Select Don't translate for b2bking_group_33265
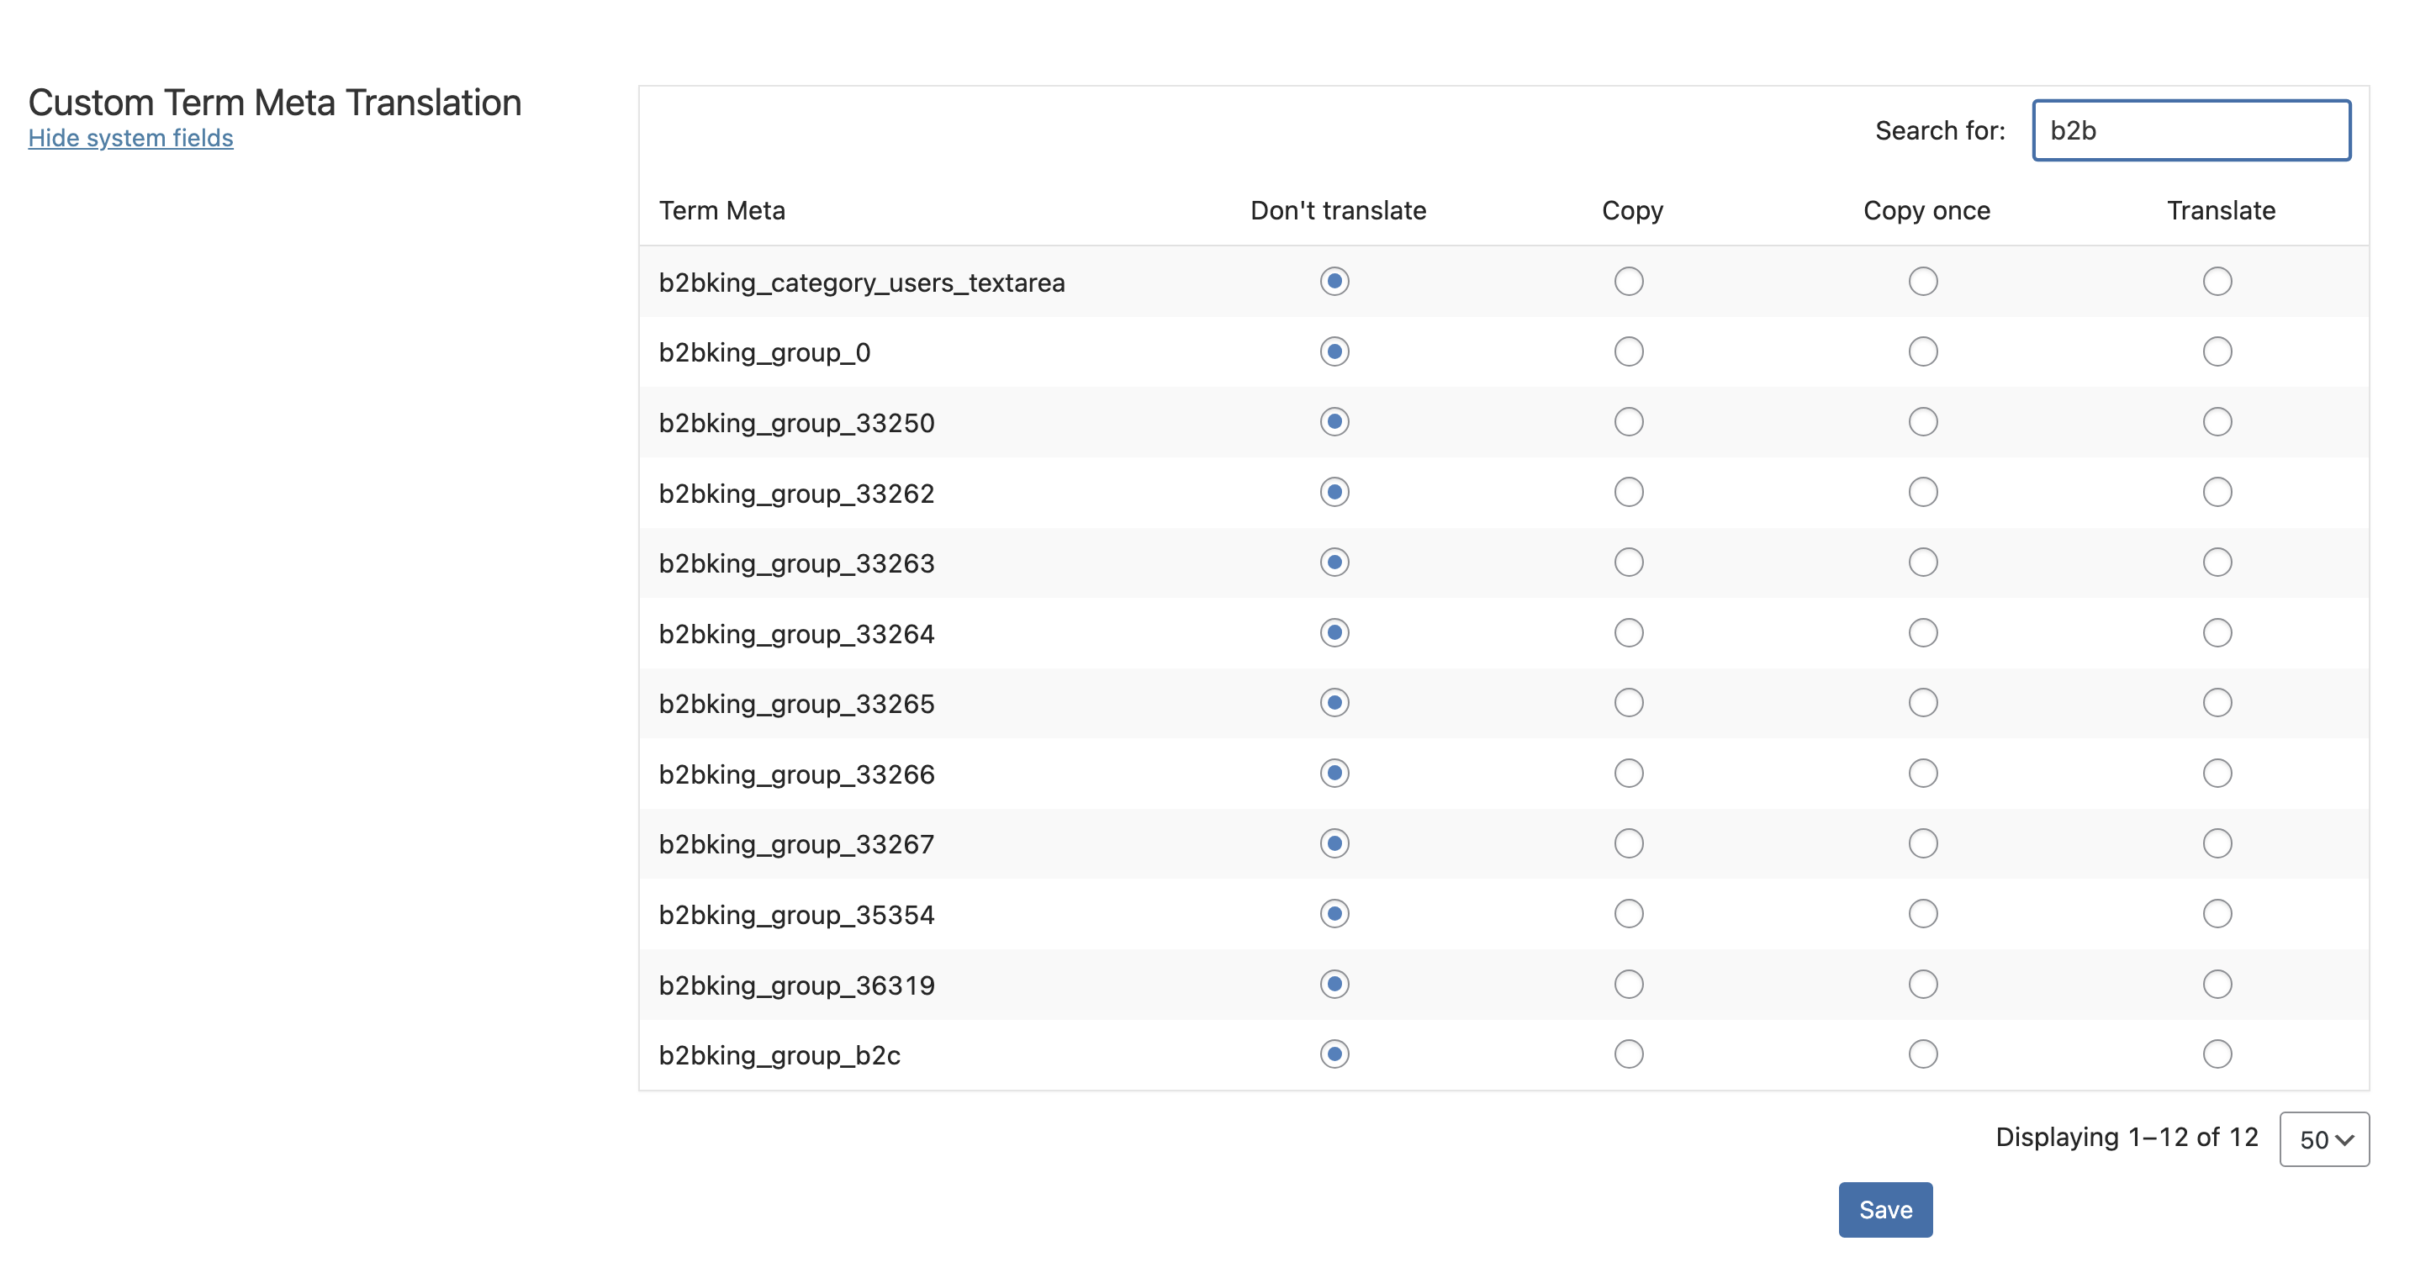This screenshot has height=1273, width=2415. click(x=1335, y=703)
